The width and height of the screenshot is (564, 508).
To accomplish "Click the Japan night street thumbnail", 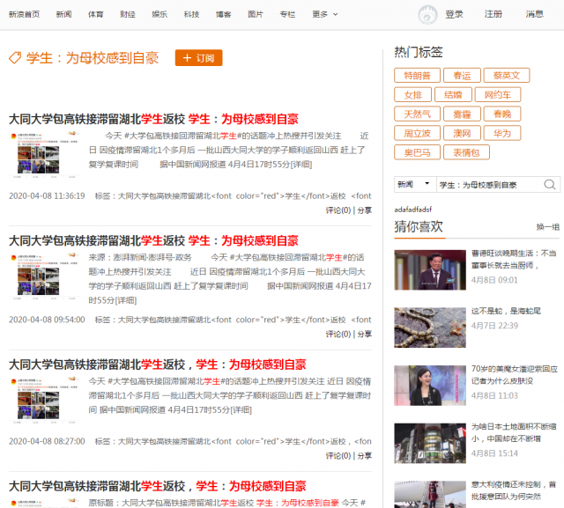I will pos(430,444).
